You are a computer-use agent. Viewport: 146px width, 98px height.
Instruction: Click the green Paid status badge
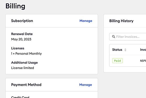tap(117, 61)
